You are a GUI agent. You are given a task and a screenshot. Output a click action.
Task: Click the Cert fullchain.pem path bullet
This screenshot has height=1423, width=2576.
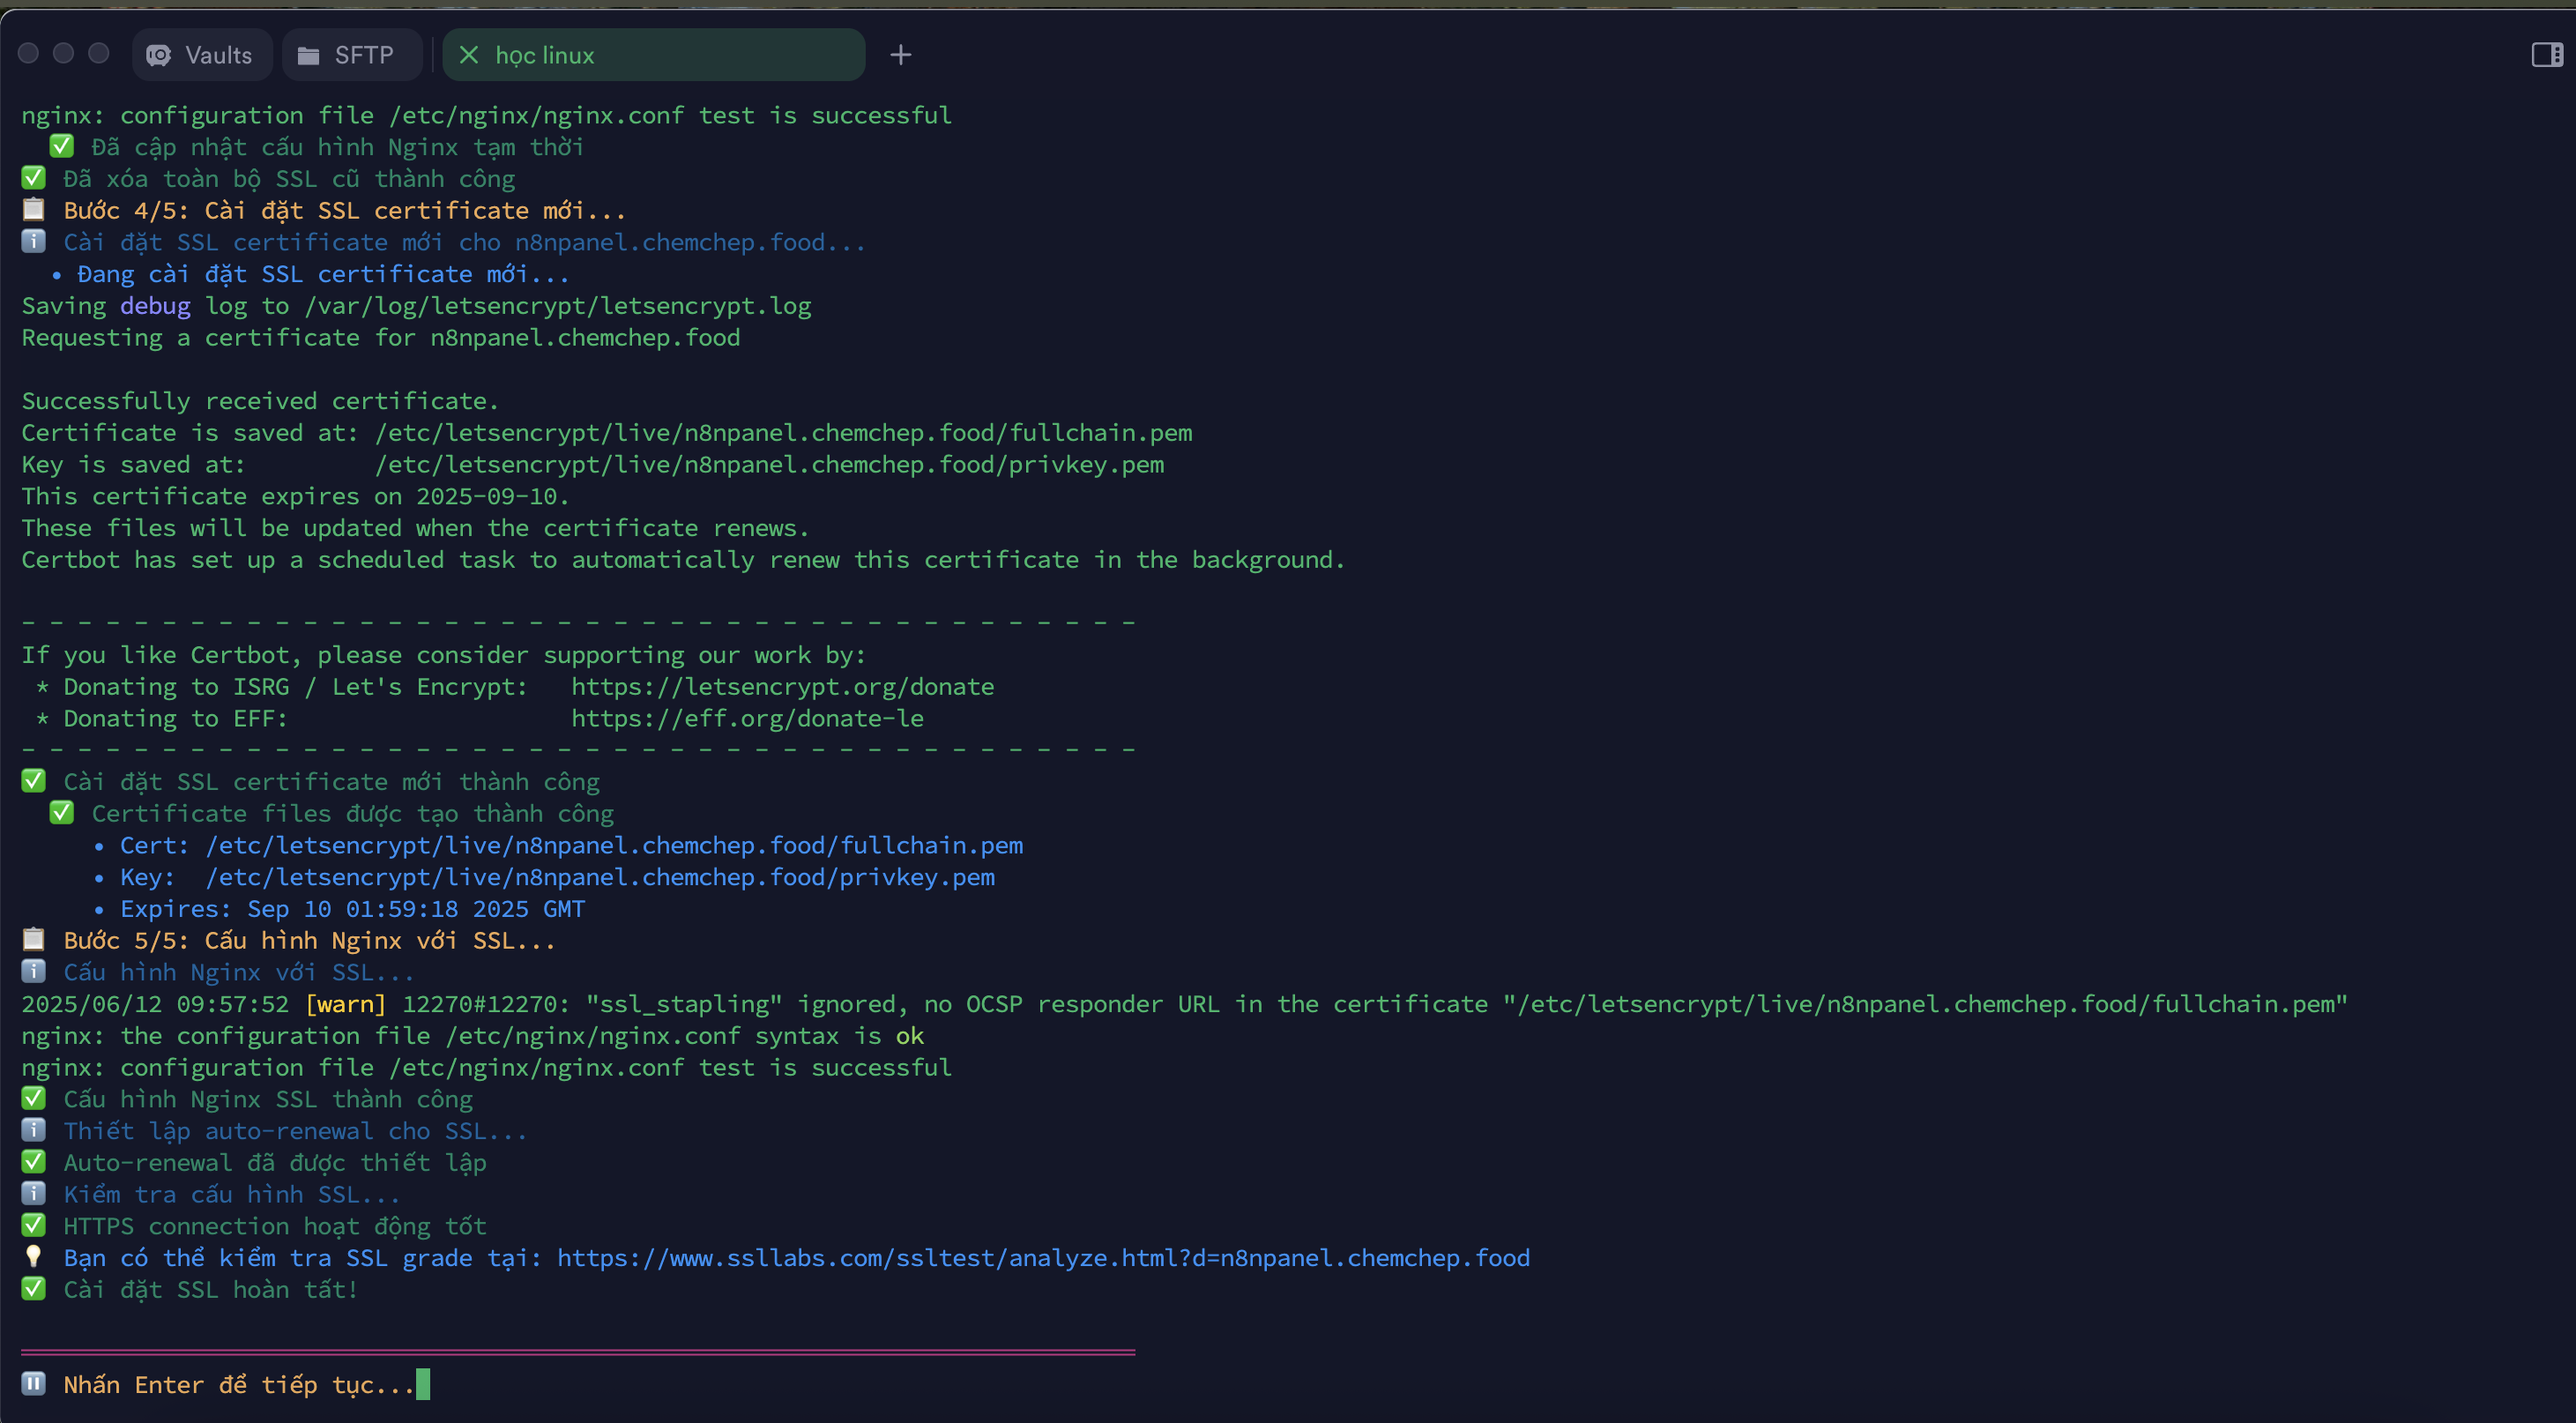tap(558, 846)
